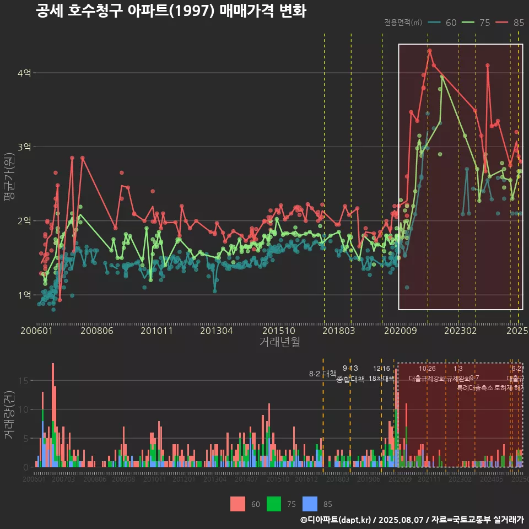
Task: Select the teal 60 line legend entry at top
Action: click(442, 23)
